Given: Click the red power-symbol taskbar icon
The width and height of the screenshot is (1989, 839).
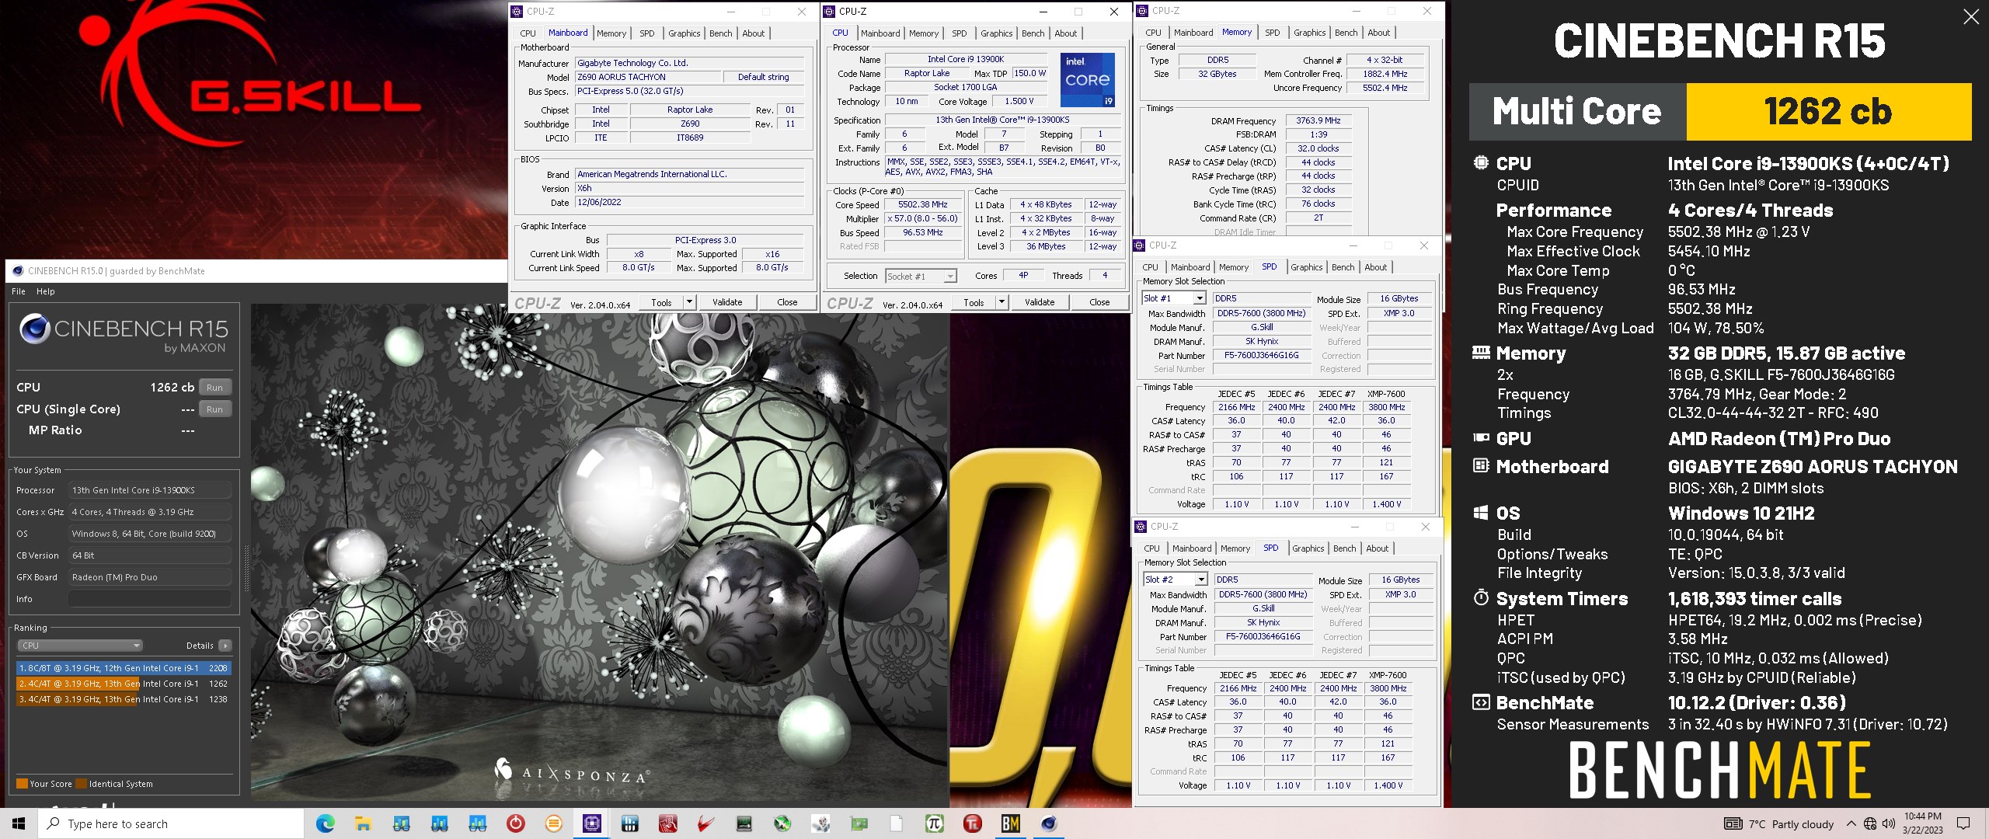Looking at the screenshot, I should coord(515,823).
